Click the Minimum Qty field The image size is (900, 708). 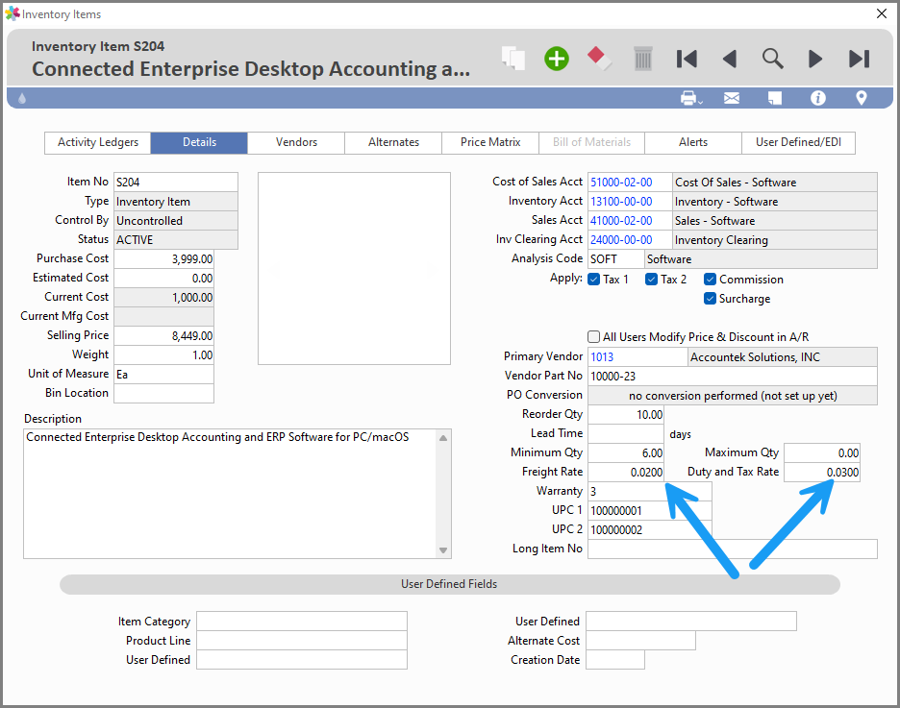click(626, 452)
